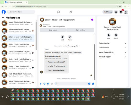Open the Lopez conversation

[x=18, y=23]
